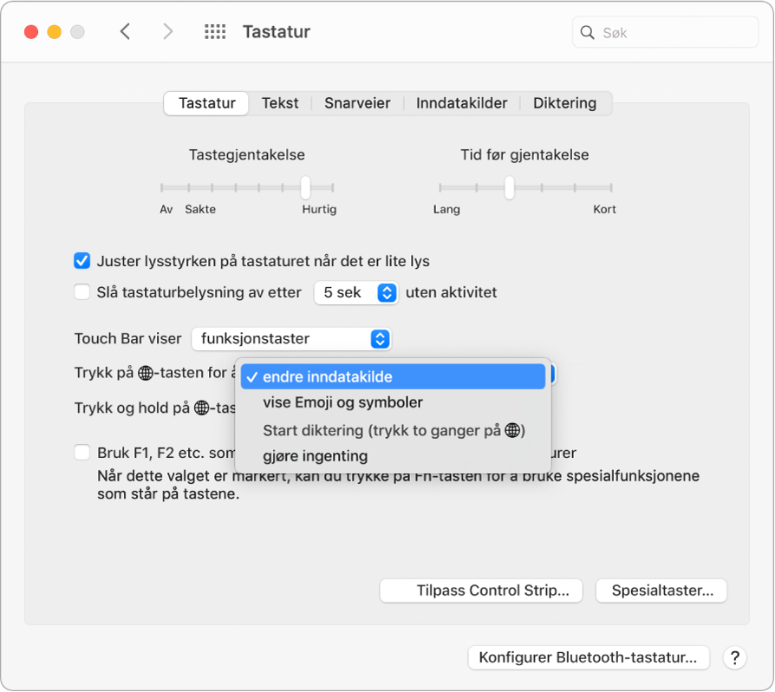Click the forward navigation arrow

click(167, 31)
